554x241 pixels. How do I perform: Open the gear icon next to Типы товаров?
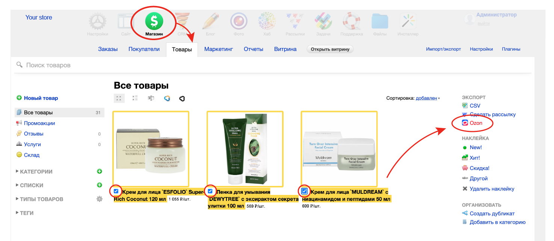(x=99, y=199)
